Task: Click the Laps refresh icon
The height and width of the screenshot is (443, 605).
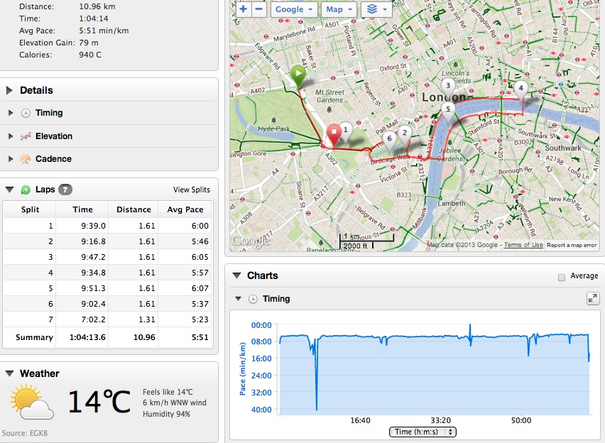Action: tap(26, 190)
